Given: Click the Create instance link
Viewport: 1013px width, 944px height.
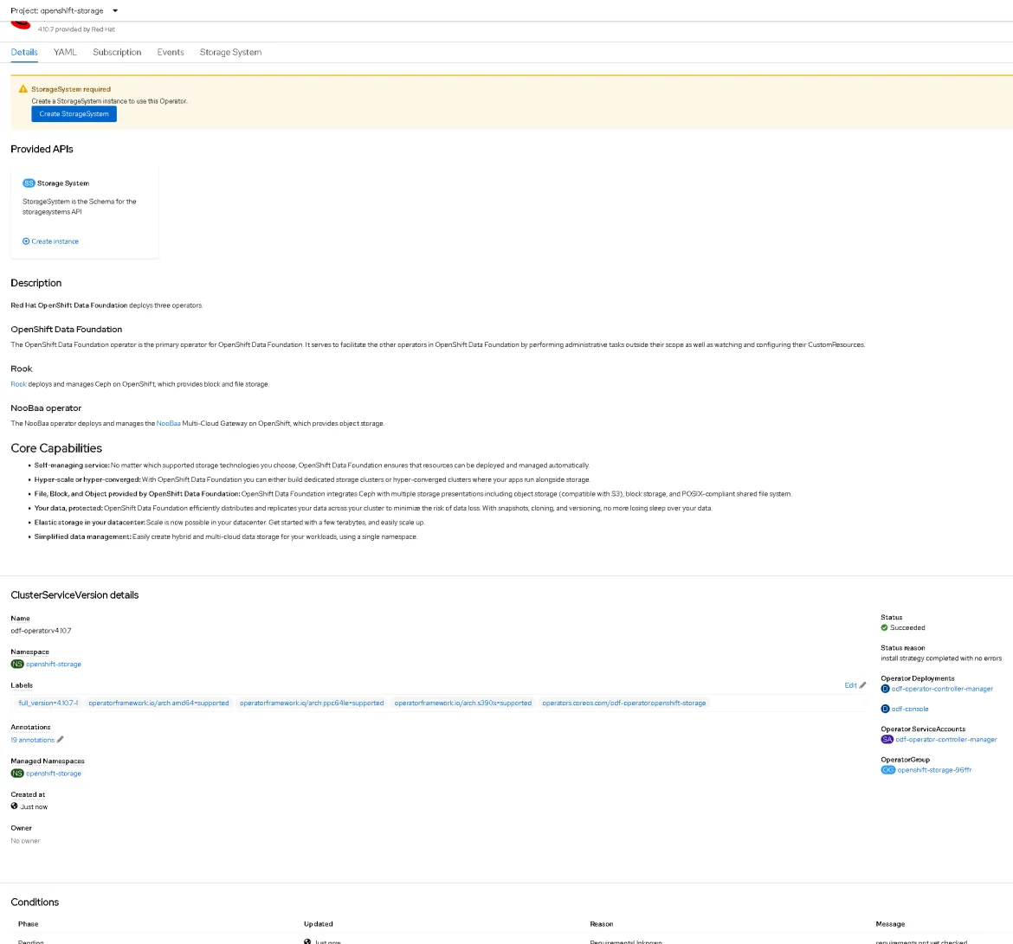Looking at the screenshot, I should point(55,241).
